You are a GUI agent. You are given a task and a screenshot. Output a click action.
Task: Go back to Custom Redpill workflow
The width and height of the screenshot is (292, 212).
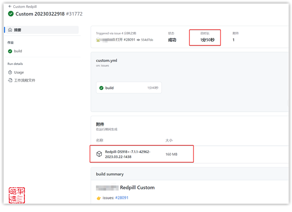tap(25, 6)
